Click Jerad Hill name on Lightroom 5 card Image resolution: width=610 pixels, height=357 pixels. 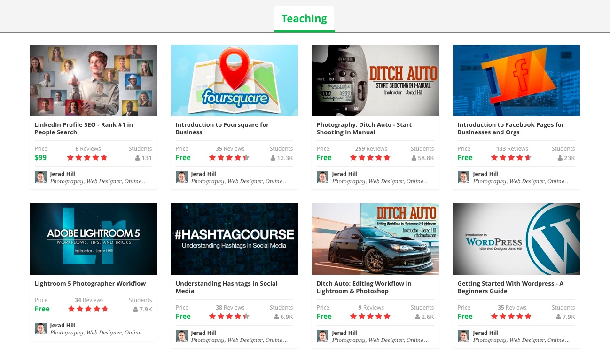click(x=63, y=326)
